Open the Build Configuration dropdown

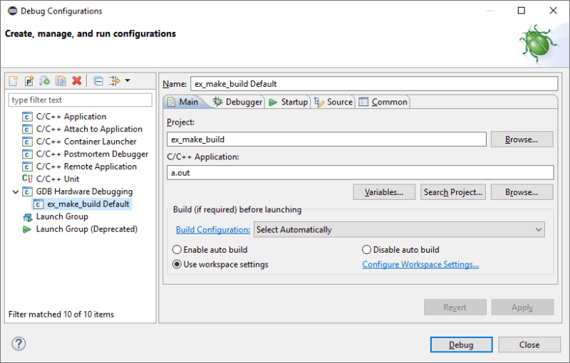[x=399, y=229]
